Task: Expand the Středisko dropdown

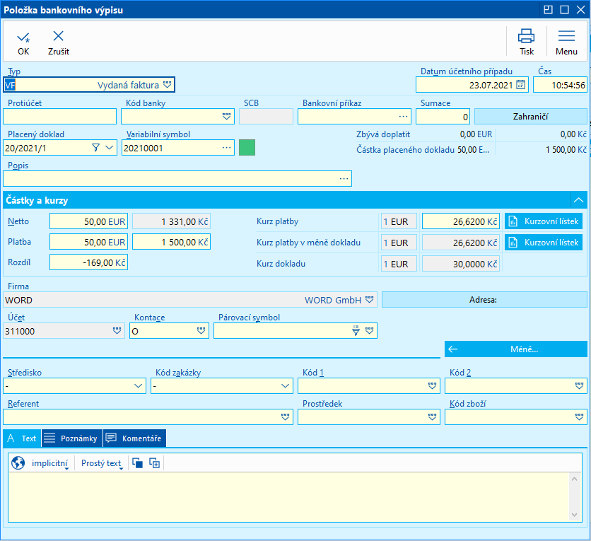Action: pyautogui.click(x=139, y=386)
